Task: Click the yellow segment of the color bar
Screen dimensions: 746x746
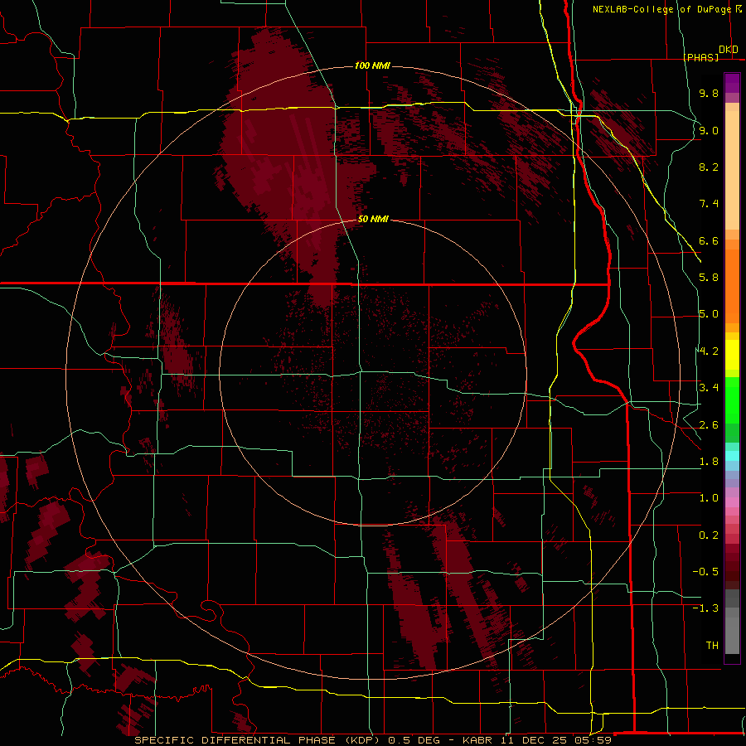Action: click(x=732, y=355)
